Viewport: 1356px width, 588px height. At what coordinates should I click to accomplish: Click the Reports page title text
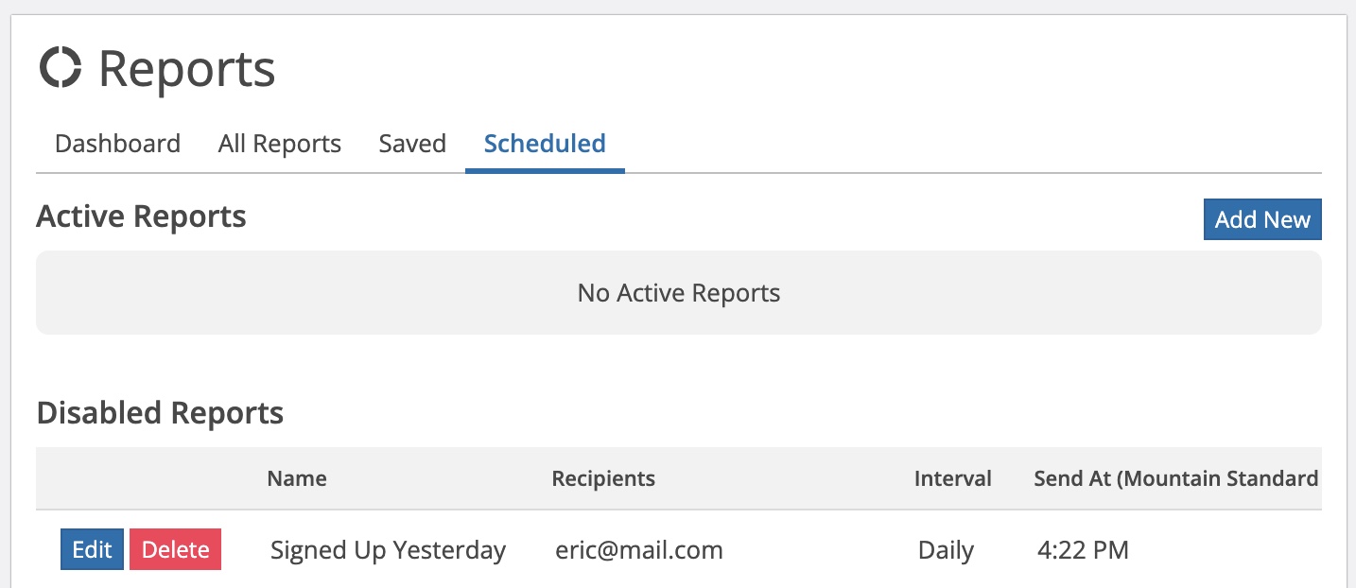(187, 69)
